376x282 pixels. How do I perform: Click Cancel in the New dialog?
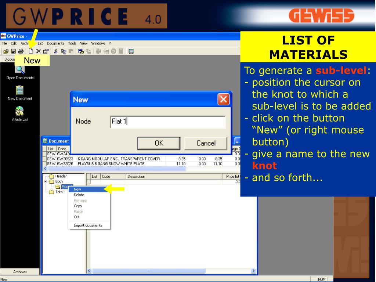[206, 143]
